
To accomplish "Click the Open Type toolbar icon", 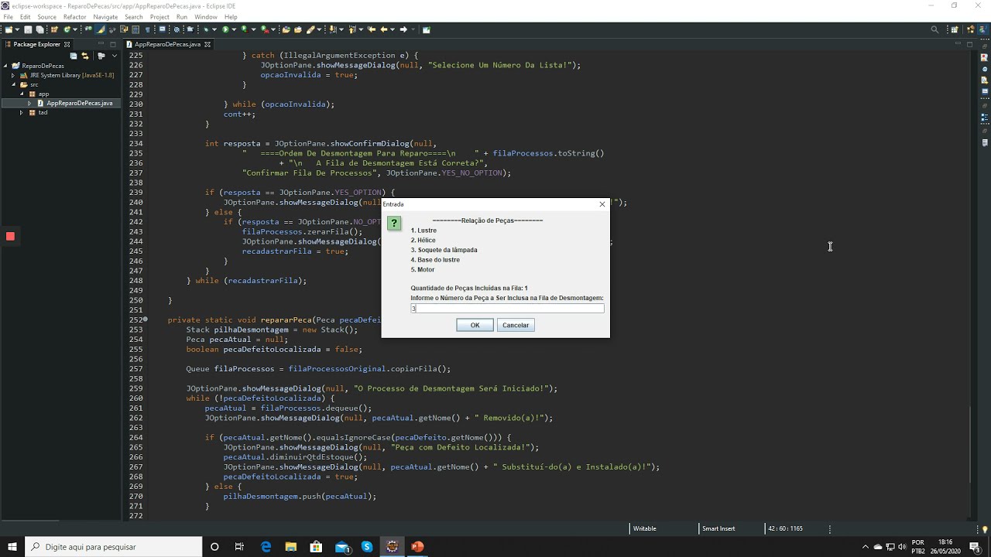I will pos(286,29).
